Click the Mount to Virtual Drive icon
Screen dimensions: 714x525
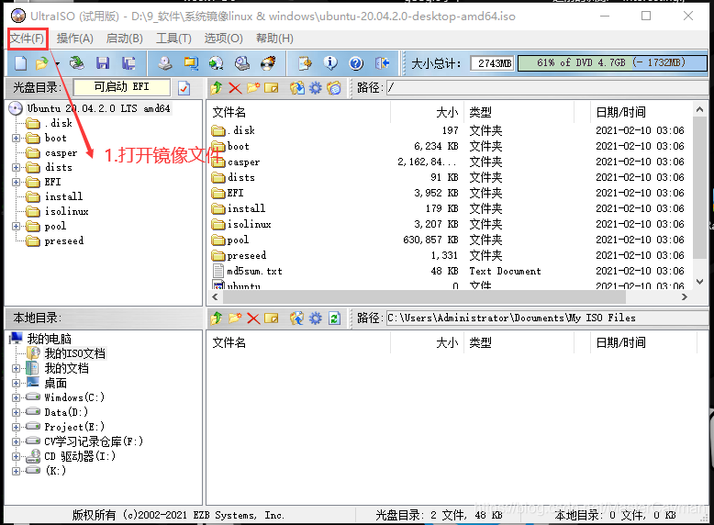[x=242, y=63]
